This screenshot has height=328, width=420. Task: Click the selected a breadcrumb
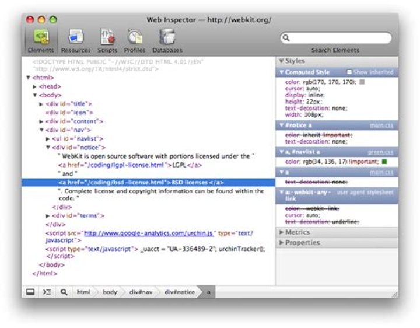point(209,292)
